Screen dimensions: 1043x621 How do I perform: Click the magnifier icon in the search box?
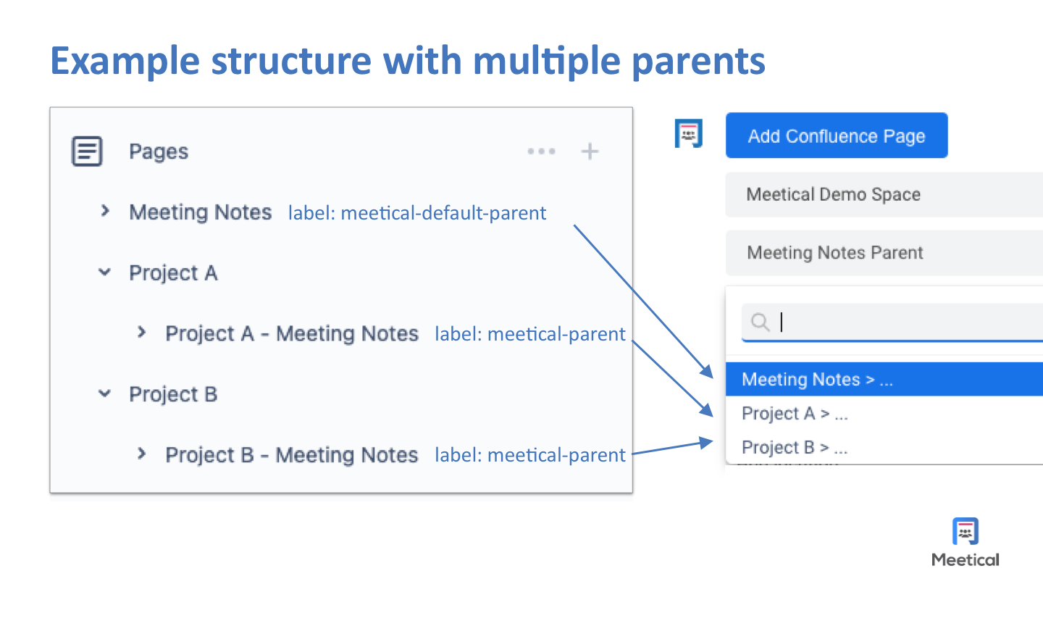coord(760,322)
